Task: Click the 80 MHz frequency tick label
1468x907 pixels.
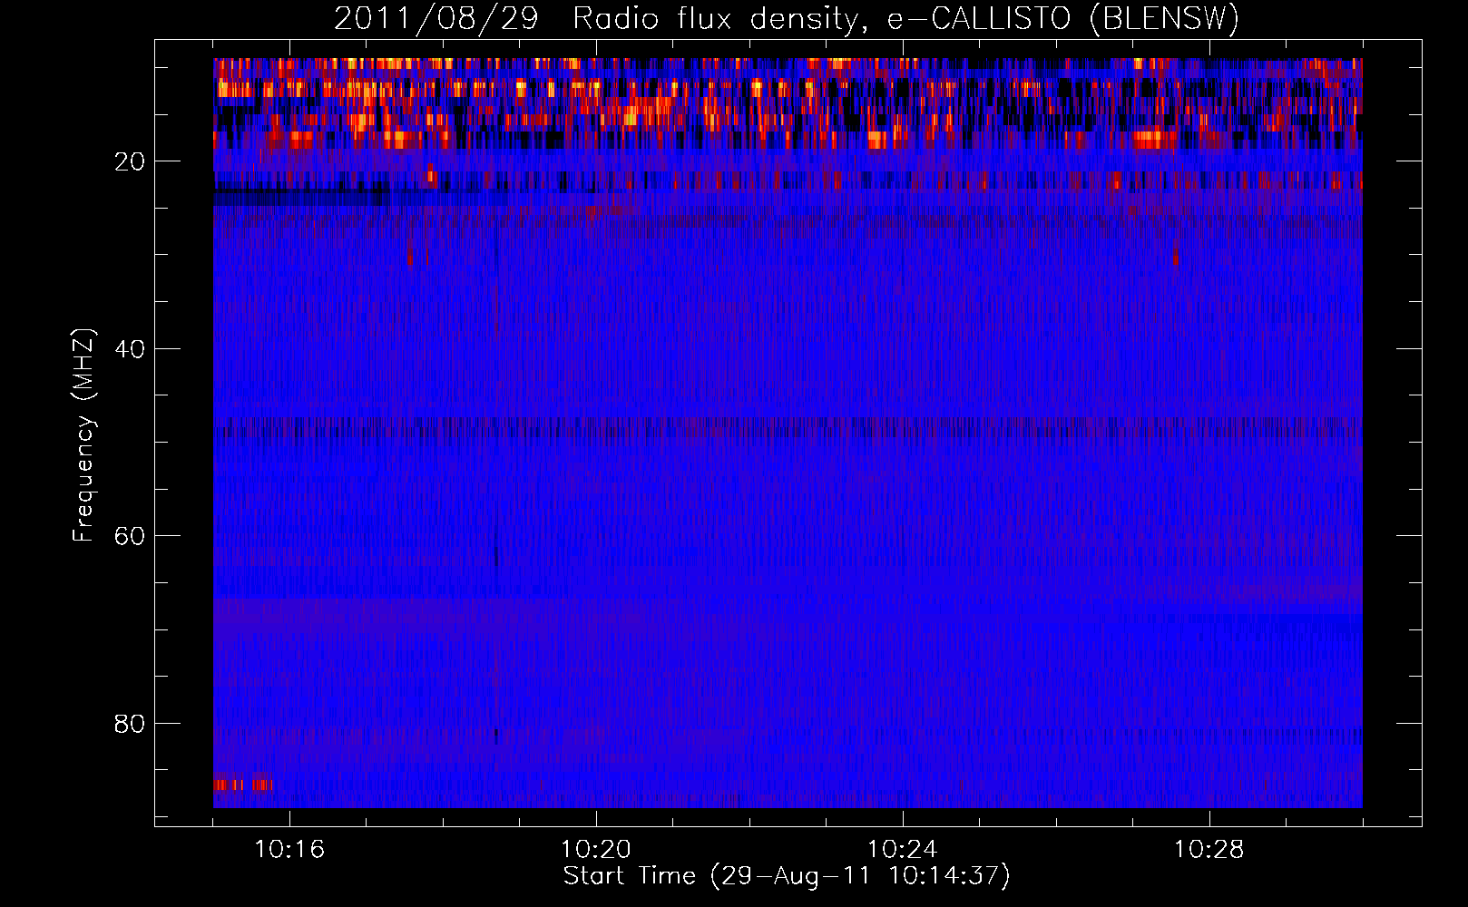Action: click(130, 724)
